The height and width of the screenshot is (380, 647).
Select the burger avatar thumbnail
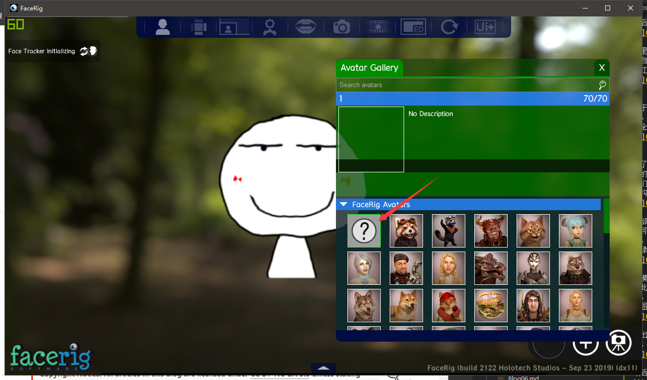491,305
